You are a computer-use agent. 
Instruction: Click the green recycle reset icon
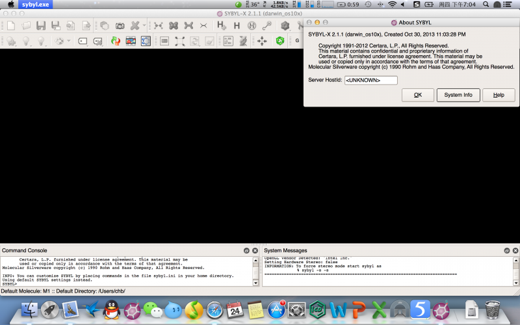[x=280, y=41]
